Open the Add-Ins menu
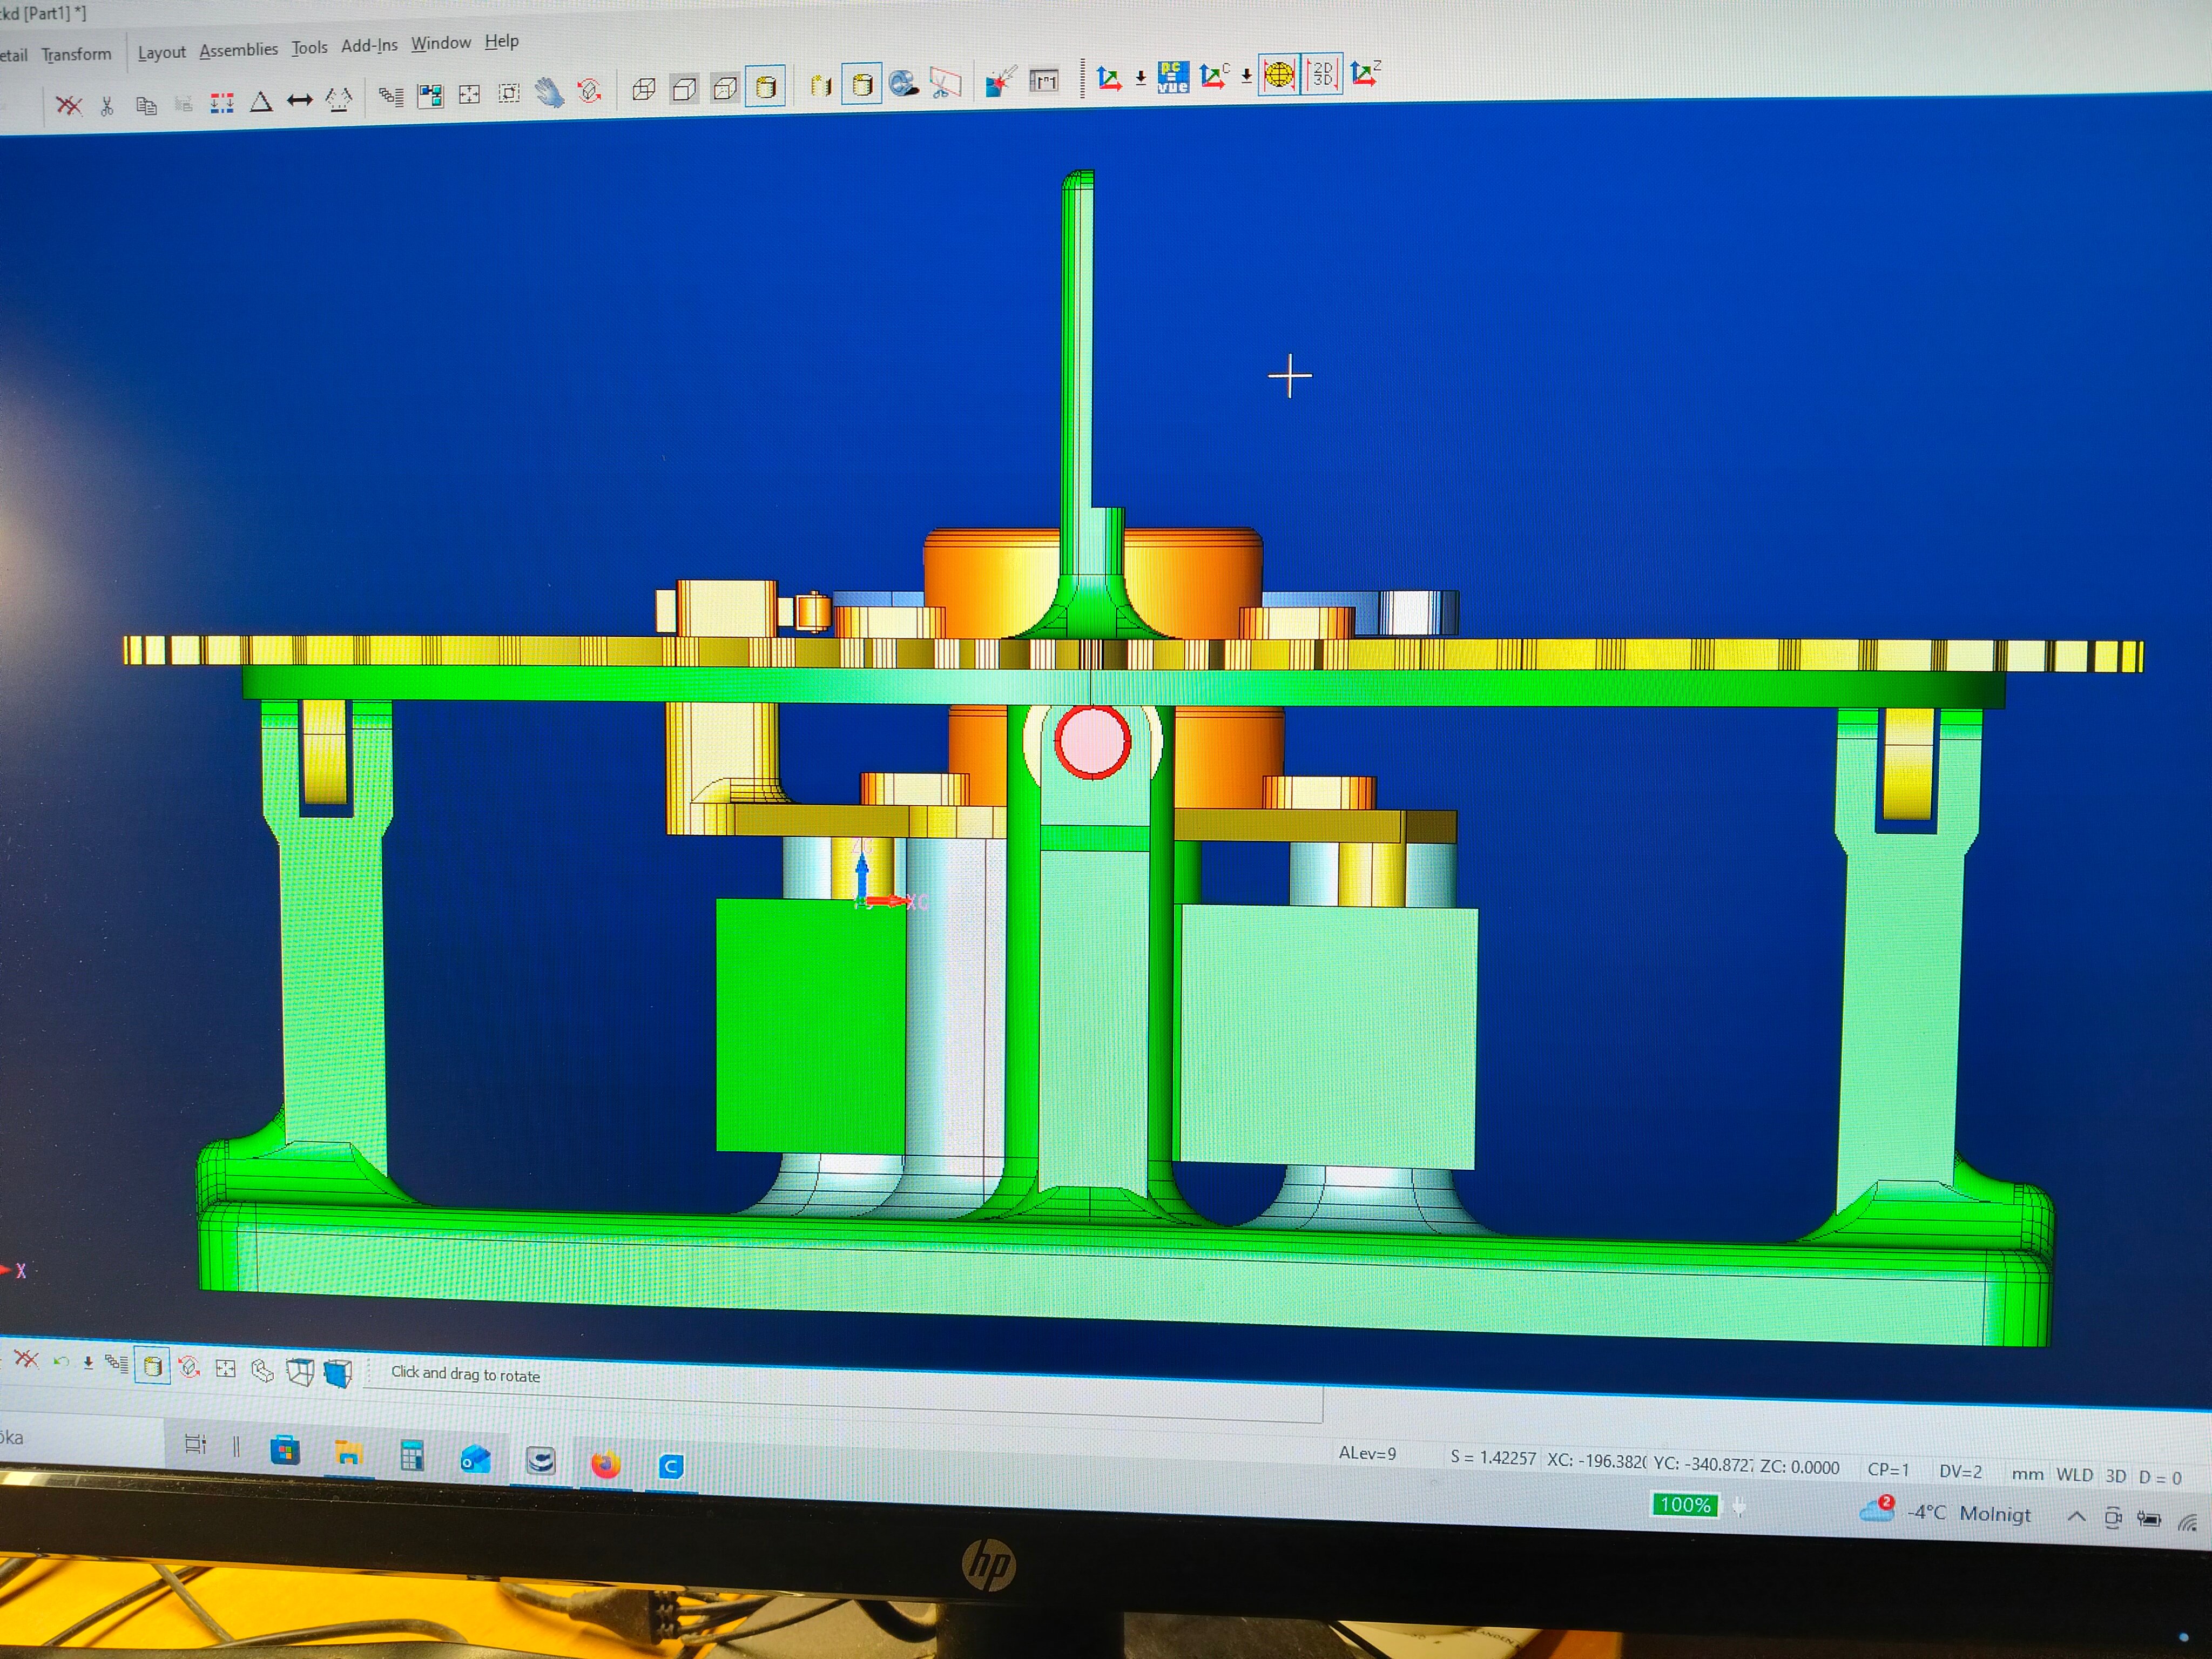2212x1659 pixels. point(369,45)
